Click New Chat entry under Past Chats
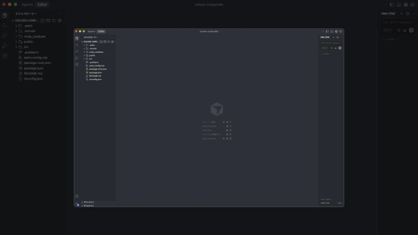Image resolution: width=418 pixels, height=235 pixels. (x=325, y=203)
